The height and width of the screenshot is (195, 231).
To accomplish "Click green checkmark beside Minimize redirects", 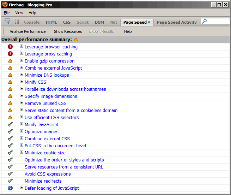I will point(10,181).
